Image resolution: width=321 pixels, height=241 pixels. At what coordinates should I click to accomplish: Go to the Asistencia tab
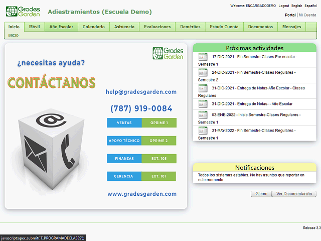coord(124,27)
